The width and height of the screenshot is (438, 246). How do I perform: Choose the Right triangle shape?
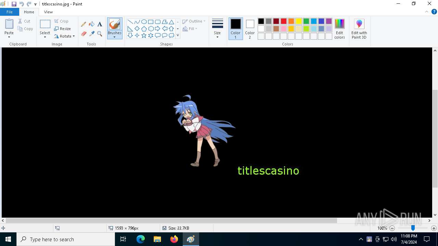coord(130,29)
